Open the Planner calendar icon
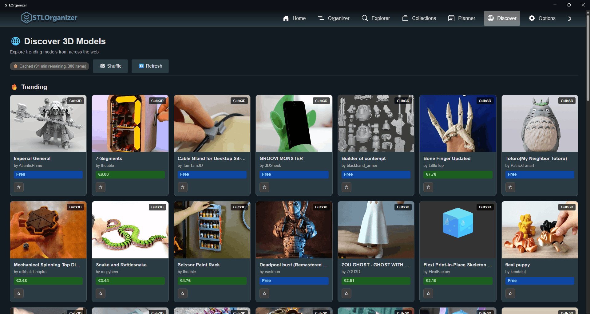Image resolution: width=590 pixels, height=314 pixels. (x=451, y=18)
